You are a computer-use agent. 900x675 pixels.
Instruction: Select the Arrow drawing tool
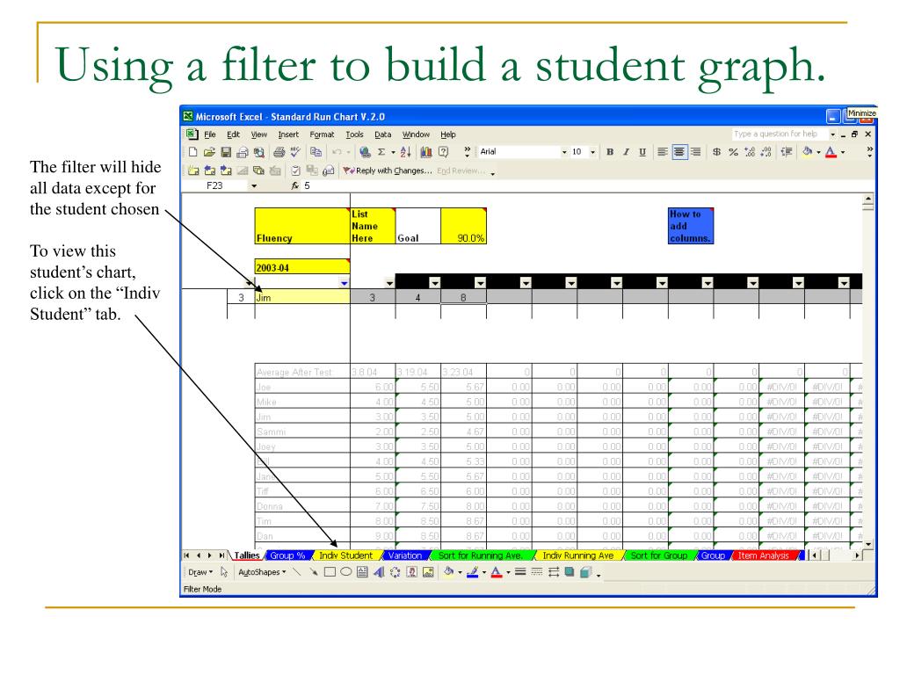(x=314, y=572)
